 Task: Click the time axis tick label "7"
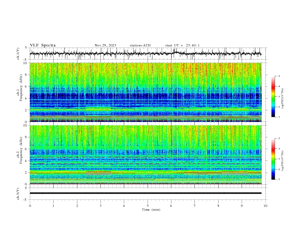point(195,206)
